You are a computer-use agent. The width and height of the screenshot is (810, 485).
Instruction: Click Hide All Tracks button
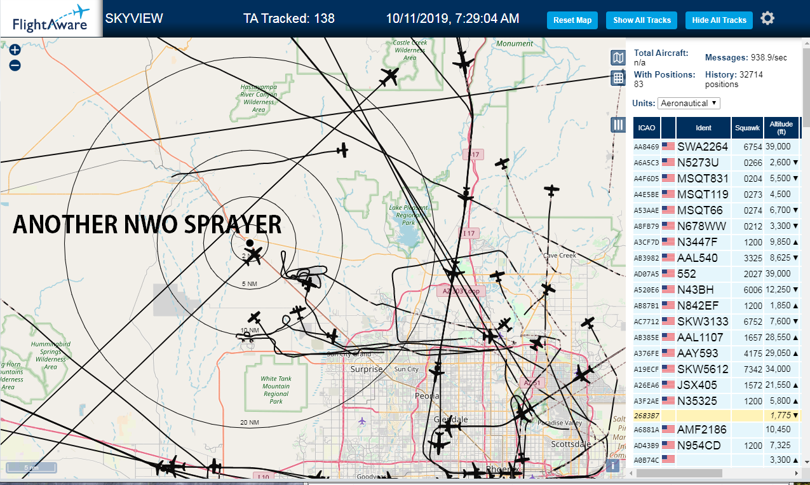[x=719, y=20]
